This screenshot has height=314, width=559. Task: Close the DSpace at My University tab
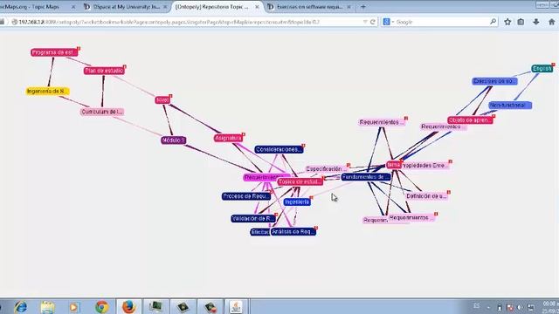click(x=165, y=7)
